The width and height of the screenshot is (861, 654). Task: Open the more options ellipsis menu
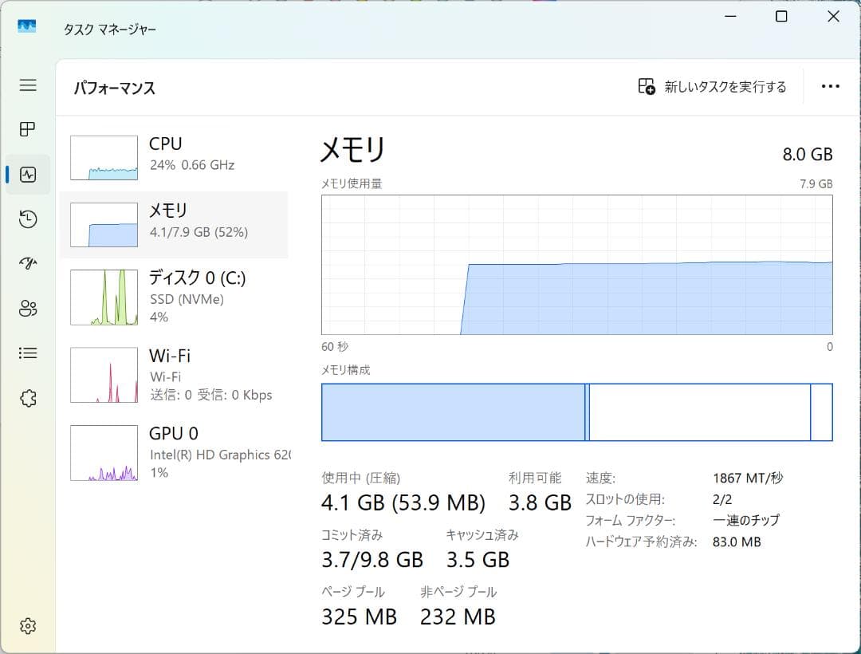(x=831, y=86)
